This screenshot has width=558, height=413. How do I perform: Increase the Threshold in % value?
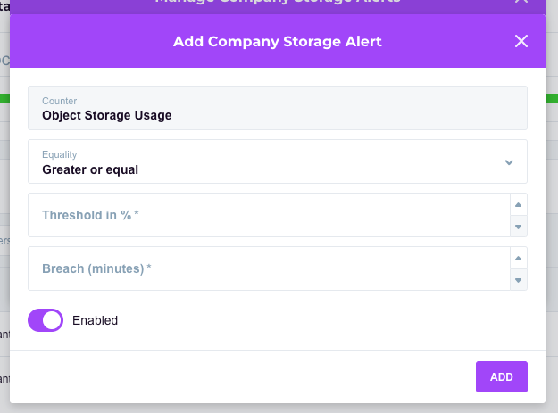tap(518, 204)
